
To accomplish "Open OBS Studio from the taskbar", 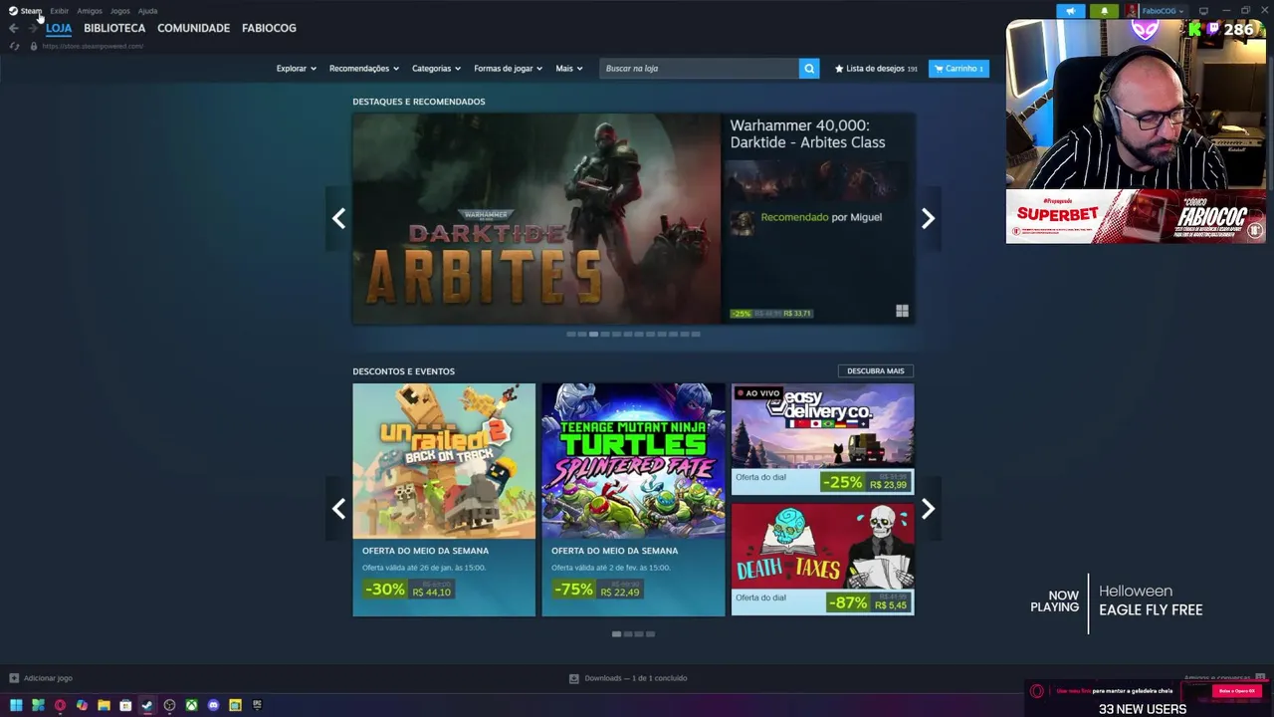I will coord(169,705).
